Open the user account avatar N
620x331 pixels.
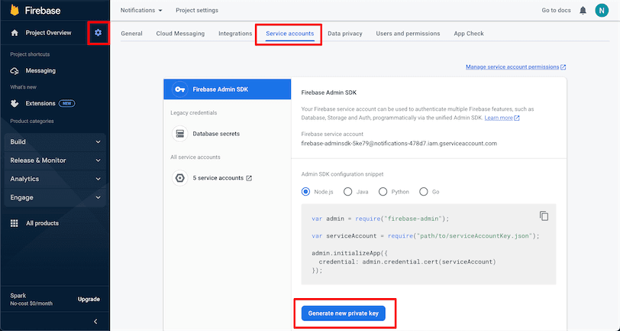coord(602,11)
